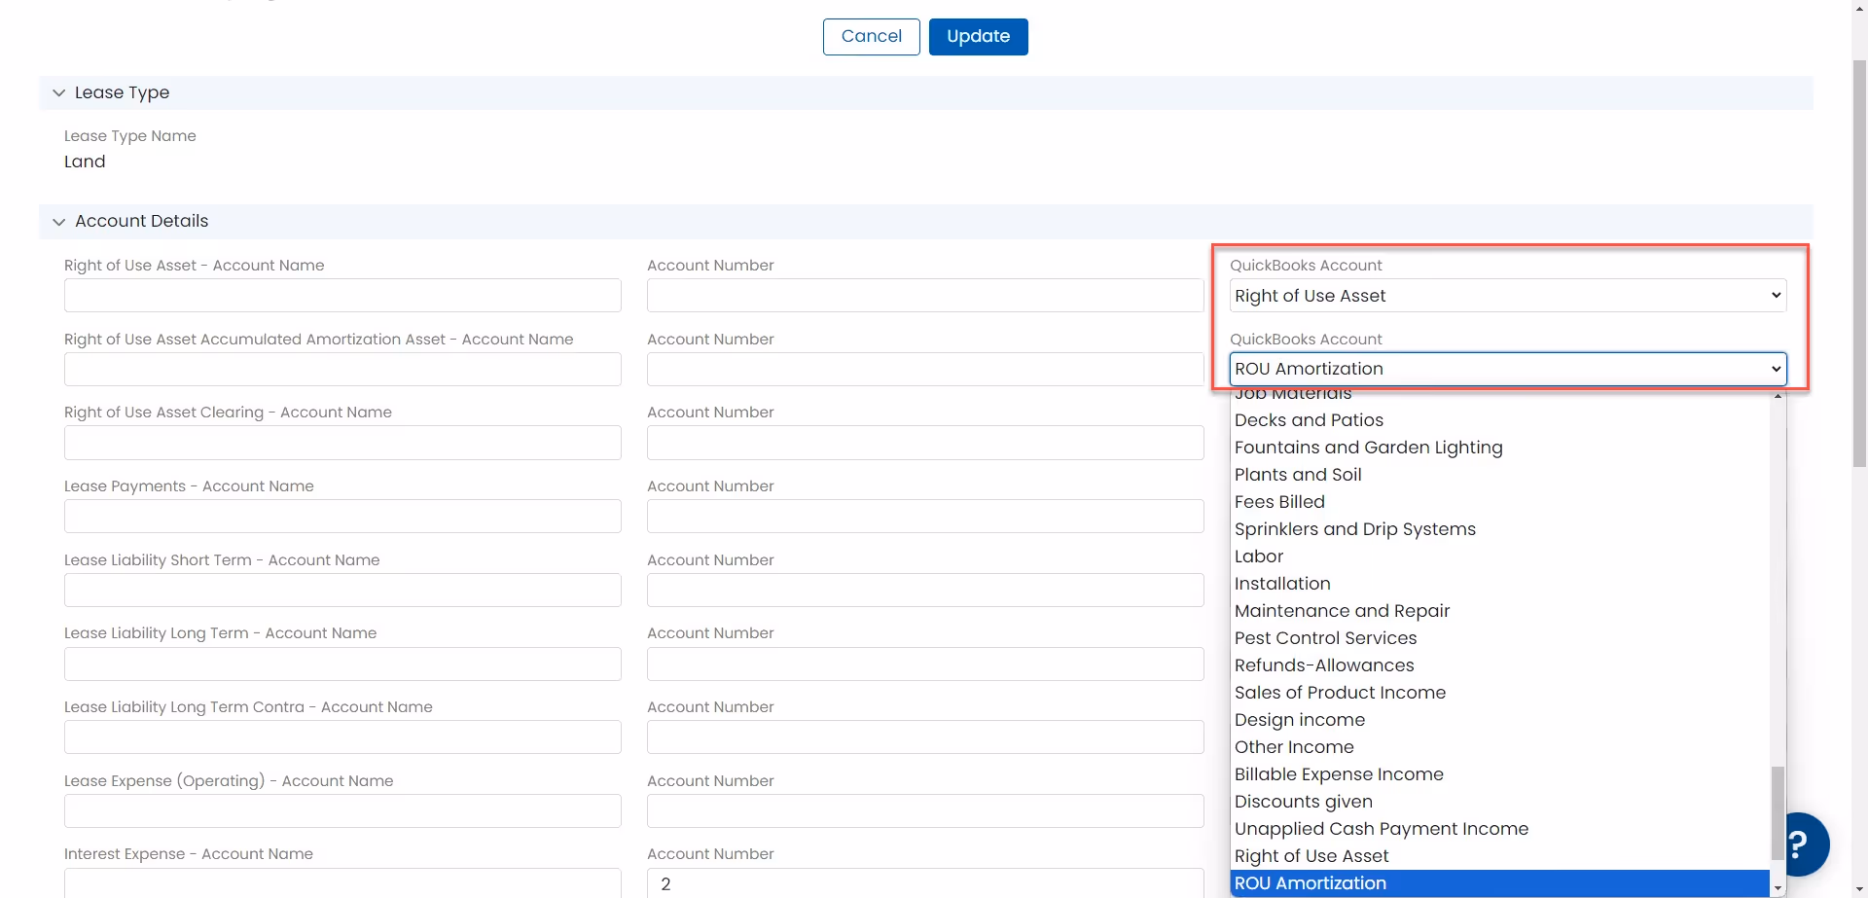Select Sprinklers and Drip Systems option
1868x898 pixels.
pos(1499,529)
